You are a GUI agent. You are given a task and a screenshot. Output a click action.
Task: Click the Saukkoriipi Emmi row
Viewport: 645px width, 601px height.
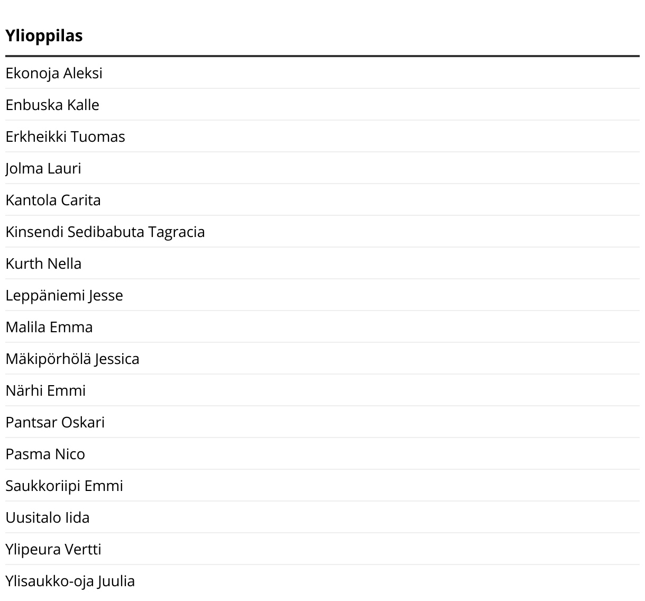[64, 486]
